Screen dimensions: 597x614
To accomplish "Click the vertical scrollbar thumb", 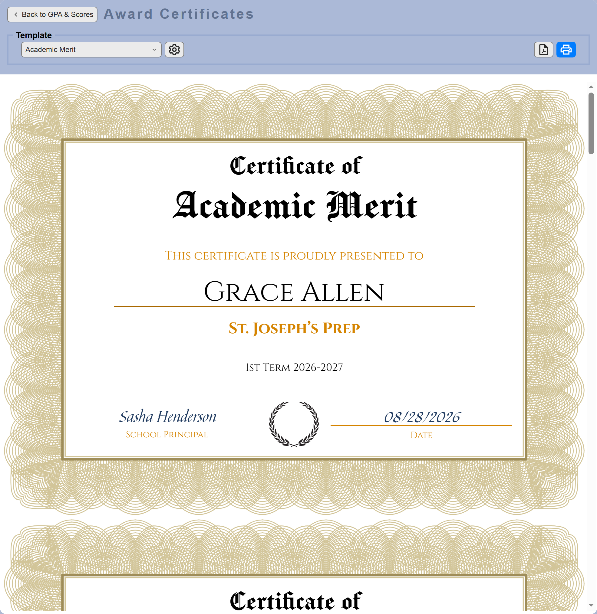I will [591, 123].
